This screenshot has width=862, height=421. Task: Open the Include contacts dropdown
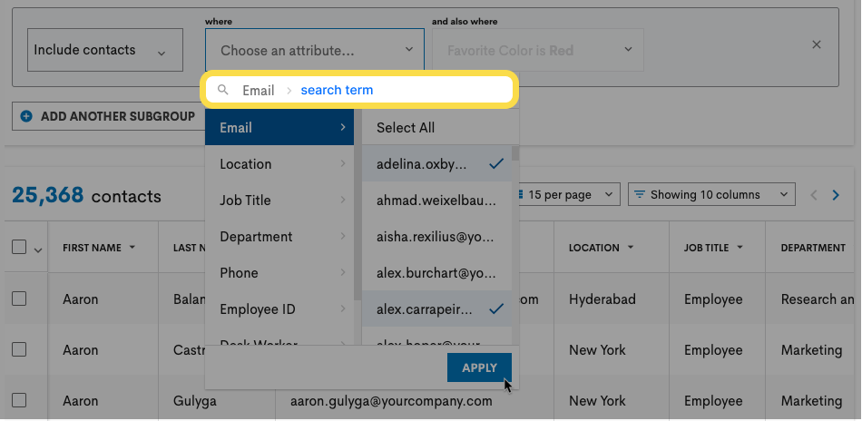[x=105, y=50]
